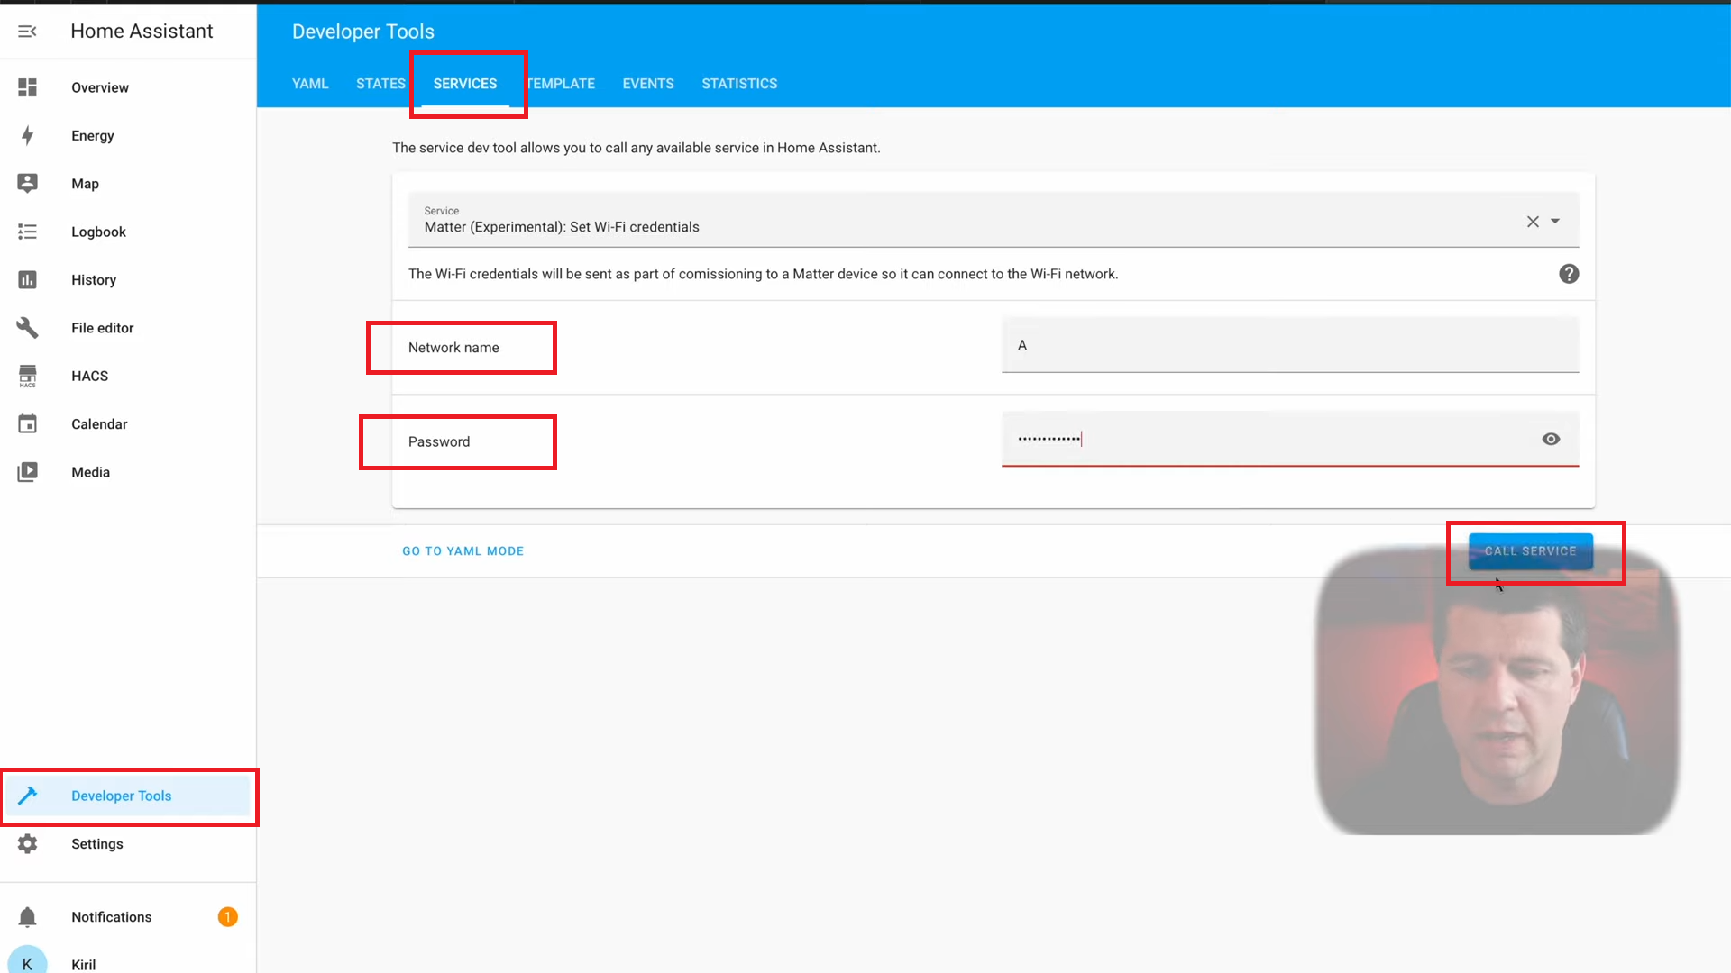
Task: Open History in sidebar
Action: [x=94, y=278]
